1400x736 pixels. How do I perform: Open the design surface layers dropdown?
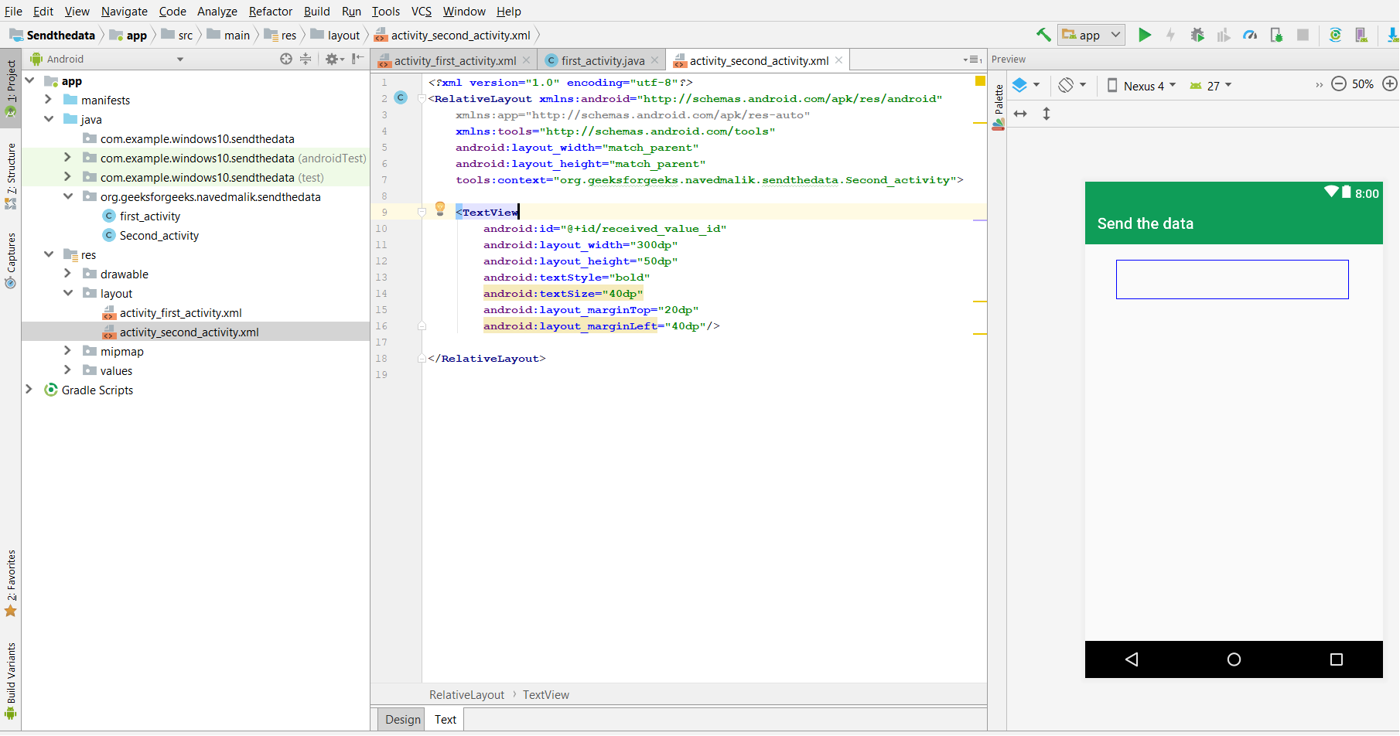[1026, 85]
